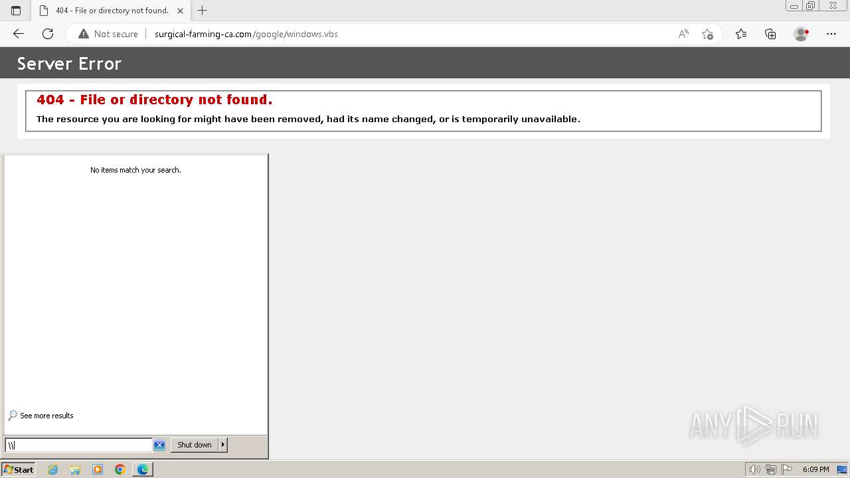Click the 6:09 PM system clock
The image size is (850, 478).
pyautogui.click(x=815, y=469)
